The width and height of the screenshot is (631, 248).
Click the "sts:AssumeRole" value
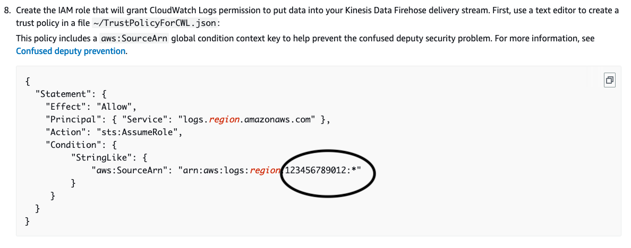point(140,132)
